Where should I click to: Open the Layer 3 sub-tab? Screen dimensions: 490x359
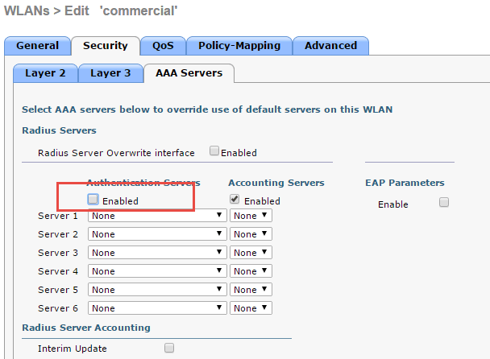point(110,73)
